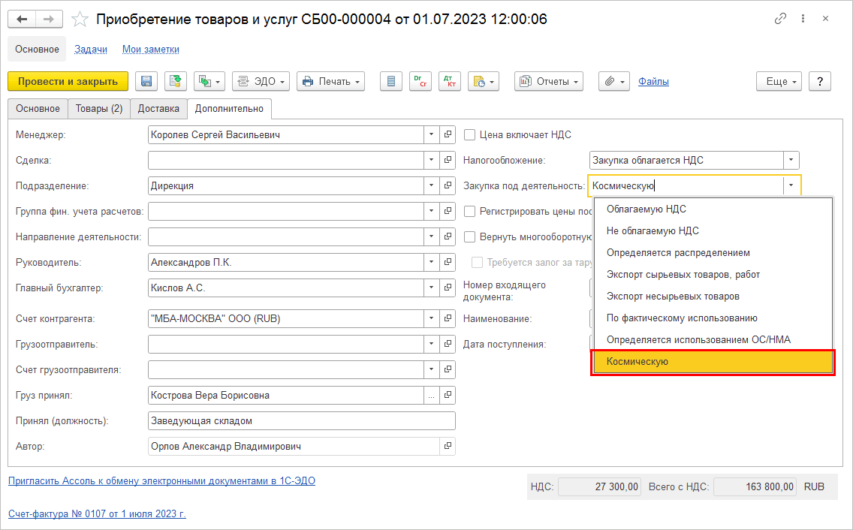Open the Dt/Kt accounting entries icon
This screenshot has width=853, height=530.
(x=450, y=81)
